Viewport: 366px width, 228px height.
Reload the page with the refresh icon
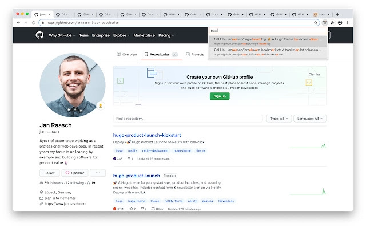pyautogui.click(x=33, y=23)
